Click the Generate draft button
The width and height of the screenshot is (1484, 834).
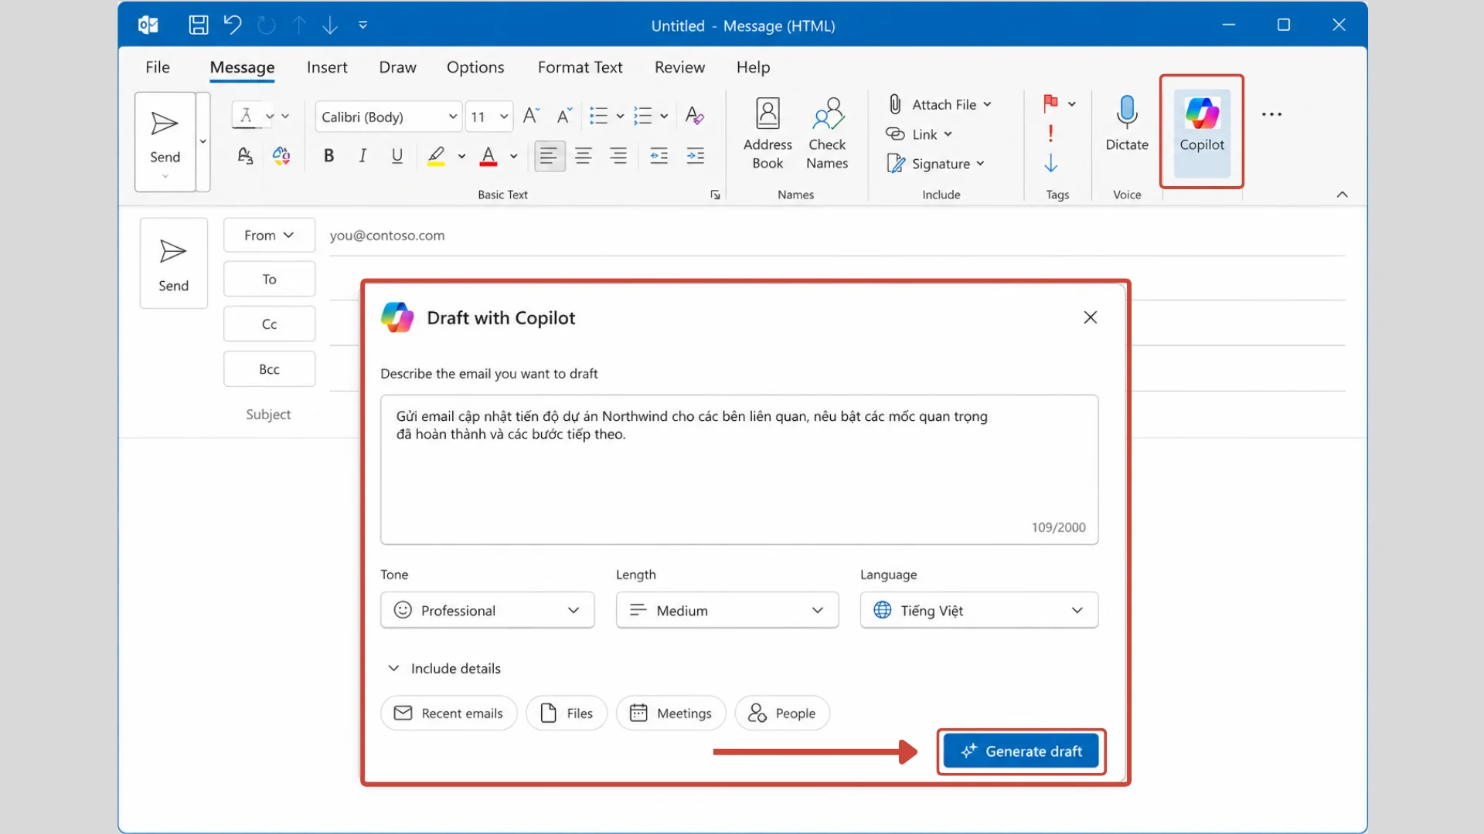click(x=1021, y=751)
